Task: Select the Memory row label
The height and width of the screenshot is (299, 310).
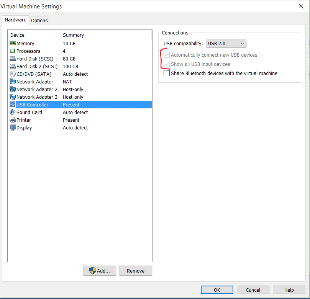Action: (x=25, y=43)
